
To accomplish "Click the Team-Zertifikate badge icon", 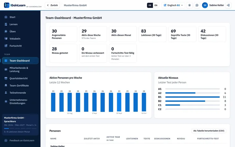I will (6, 85).
